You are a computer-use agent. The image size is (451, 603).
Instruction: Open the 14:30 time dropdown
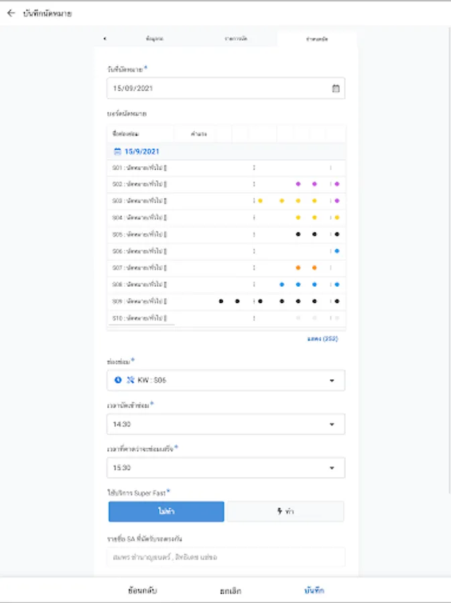pos(332,424)
